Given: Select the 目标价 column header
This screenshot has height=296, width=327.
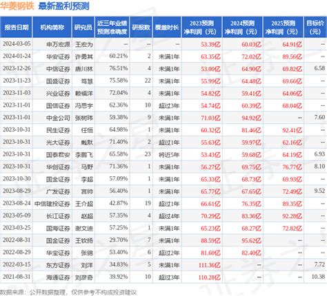Looking at the screenshot, I should 315,28.
